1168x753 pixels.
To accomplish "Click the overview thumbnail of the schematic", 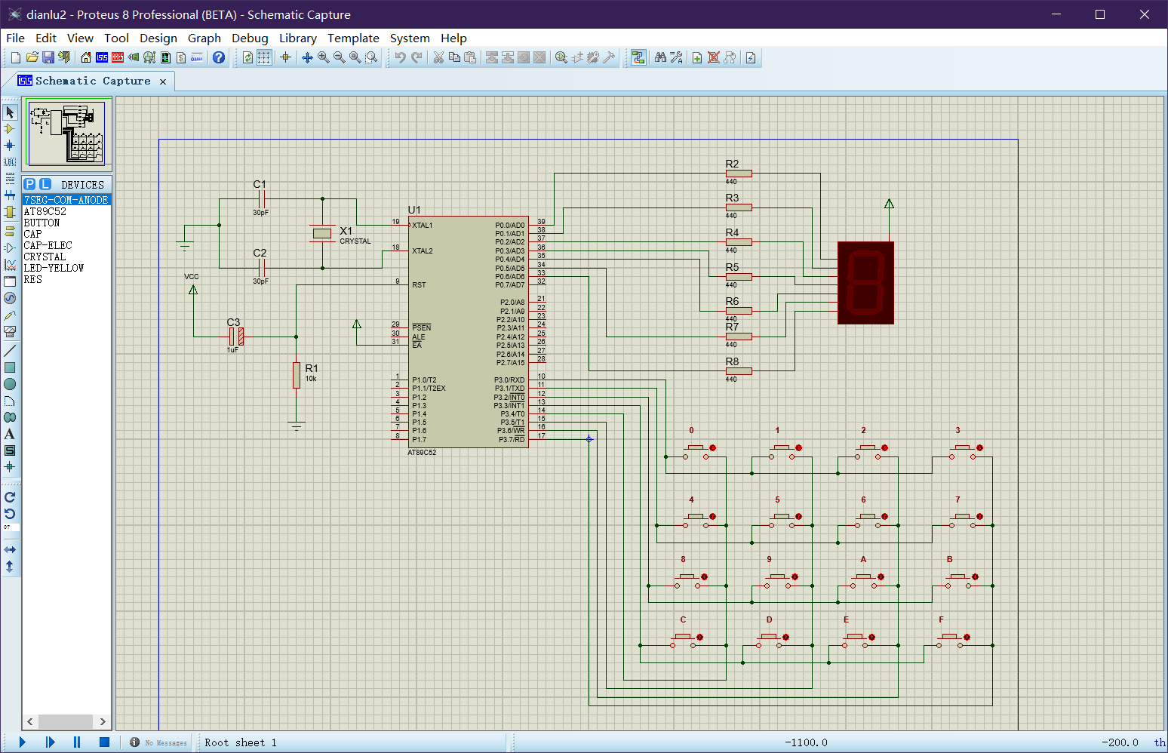I will point(68,134).
